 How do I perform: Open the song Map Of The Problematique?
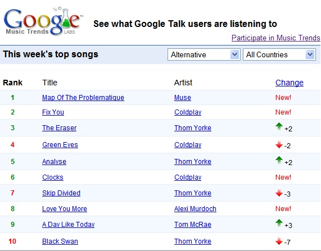pyautogui.click(x=83, y=98)
